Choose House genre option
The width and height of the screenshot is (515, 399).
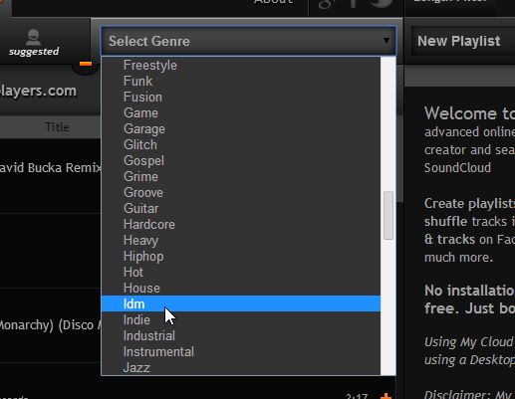[x=241, y=288]
